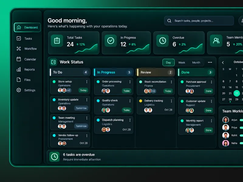Open Work Status more options menu
Viewport: 243px width, 182px height.
[210, 62]
